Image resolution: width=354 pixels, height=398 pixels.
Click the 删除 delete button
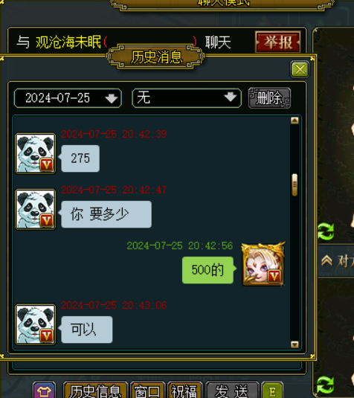click(269, 98)
